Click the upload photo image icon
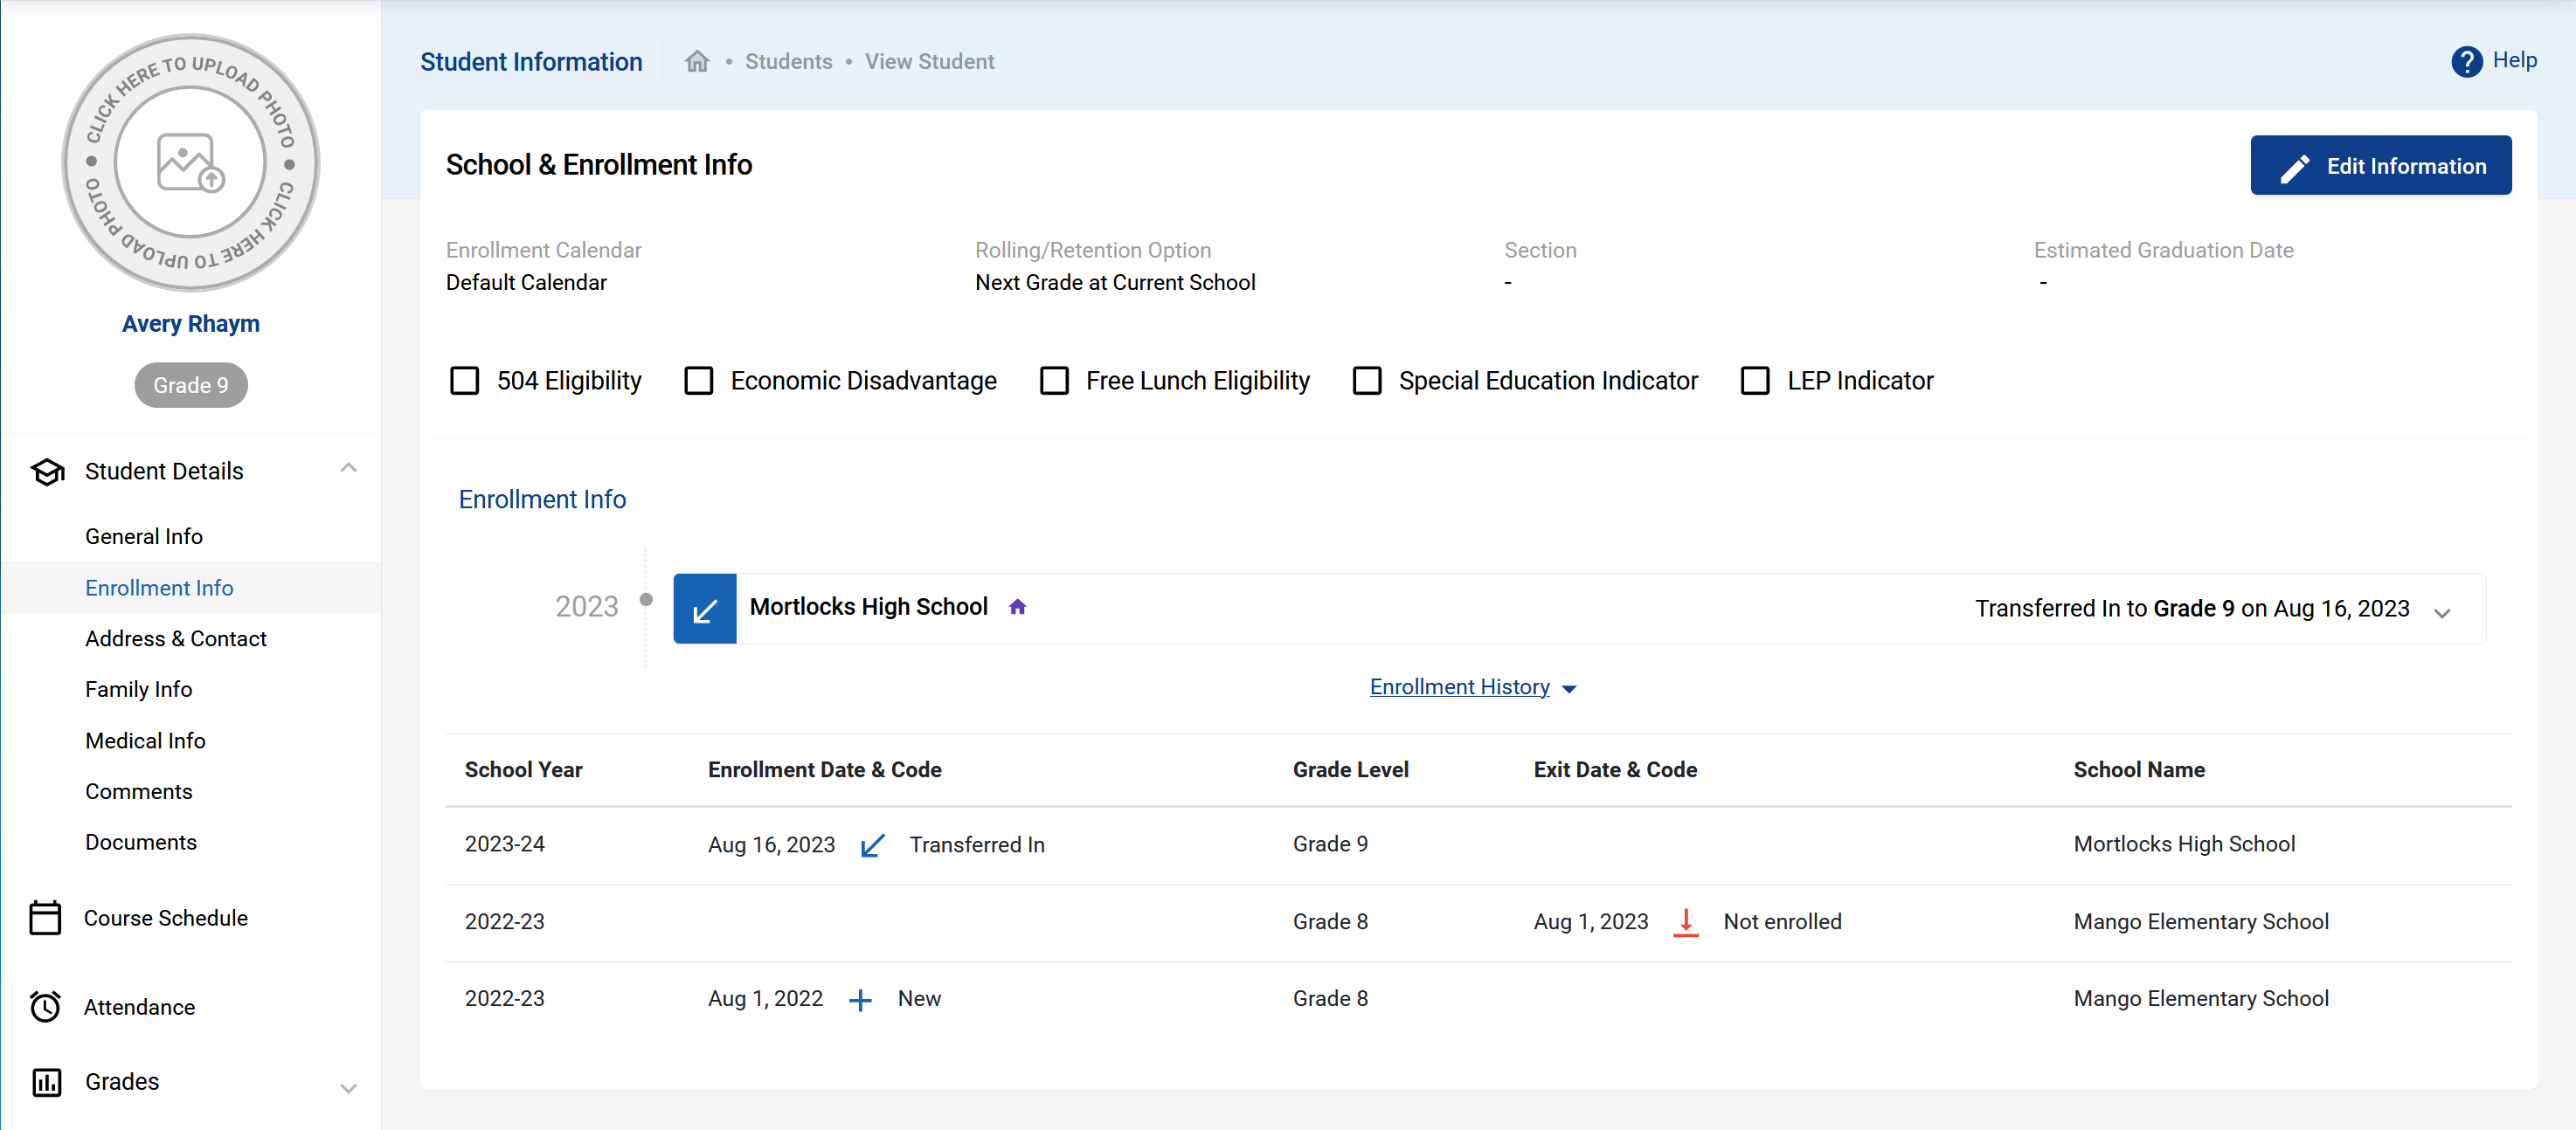This screenshot has height=1130, width=2576. click(190, 162)
